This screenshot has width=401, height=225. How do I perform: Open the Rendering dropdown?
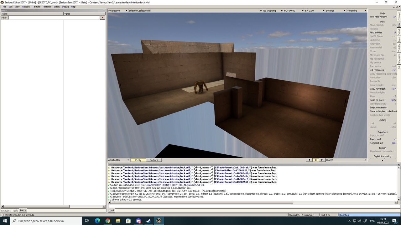tap(357, 11)
